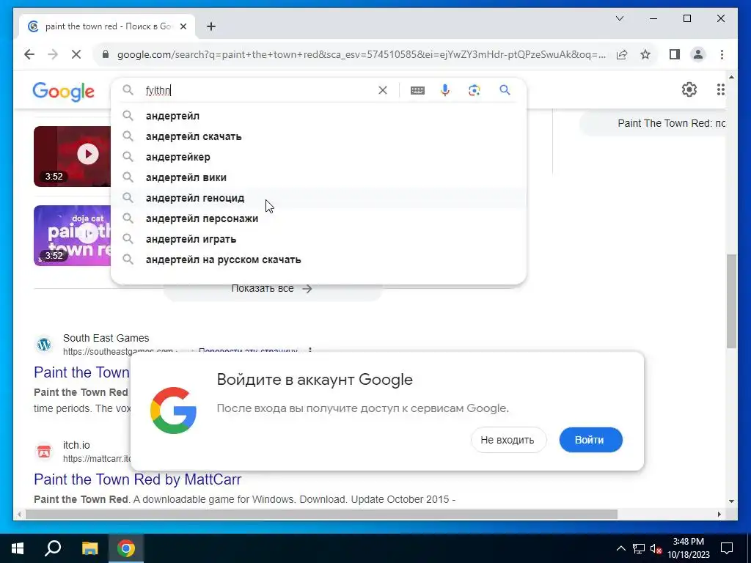
Task: Open the Windows notification center
Action: (727, 548)
